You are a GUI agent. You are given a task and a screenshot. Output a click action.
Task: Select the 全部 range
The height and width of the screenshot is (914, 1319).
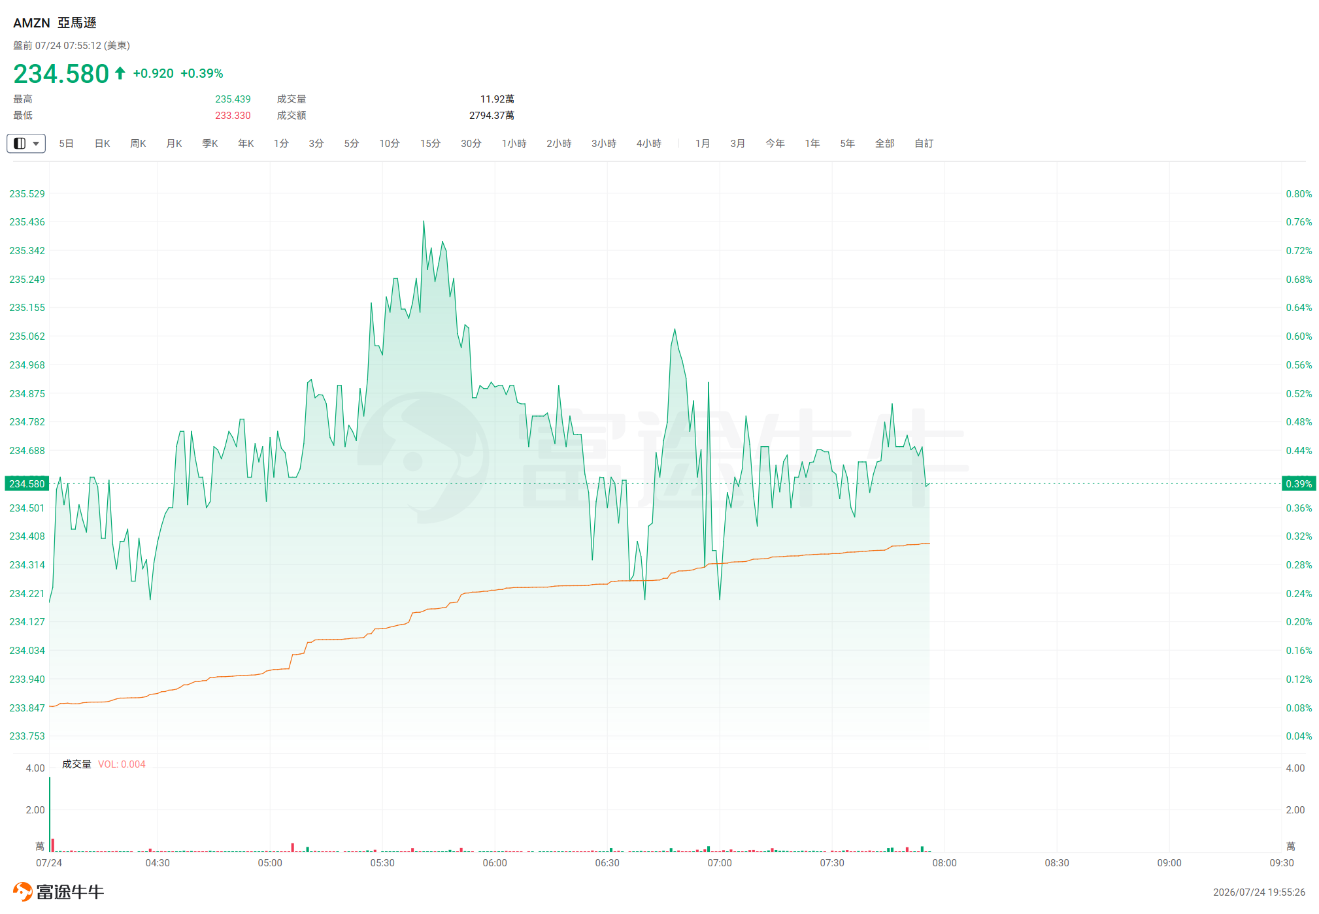884,143
